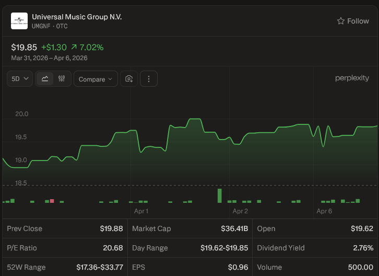The width and height of the screenshot is (379, 276).
Task: Open the 5D time range dropdown
Action: coord(20,79)
